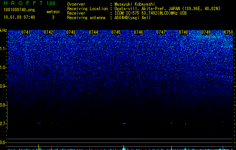
Task: Click the HROFFT 1.0.0 title text
Action: 29,3
